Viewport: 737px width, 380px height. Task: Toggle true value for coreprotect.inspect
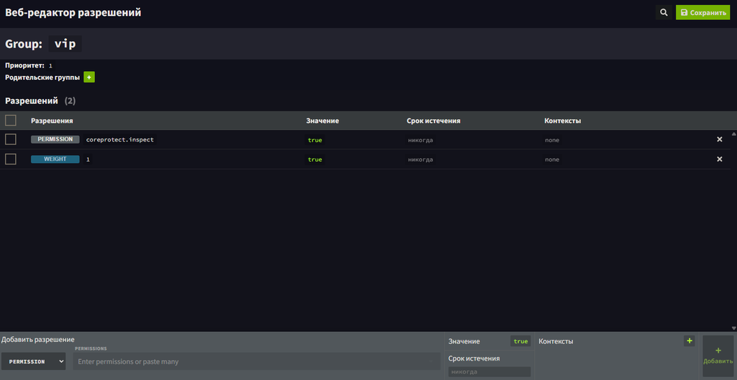(315, 140)
